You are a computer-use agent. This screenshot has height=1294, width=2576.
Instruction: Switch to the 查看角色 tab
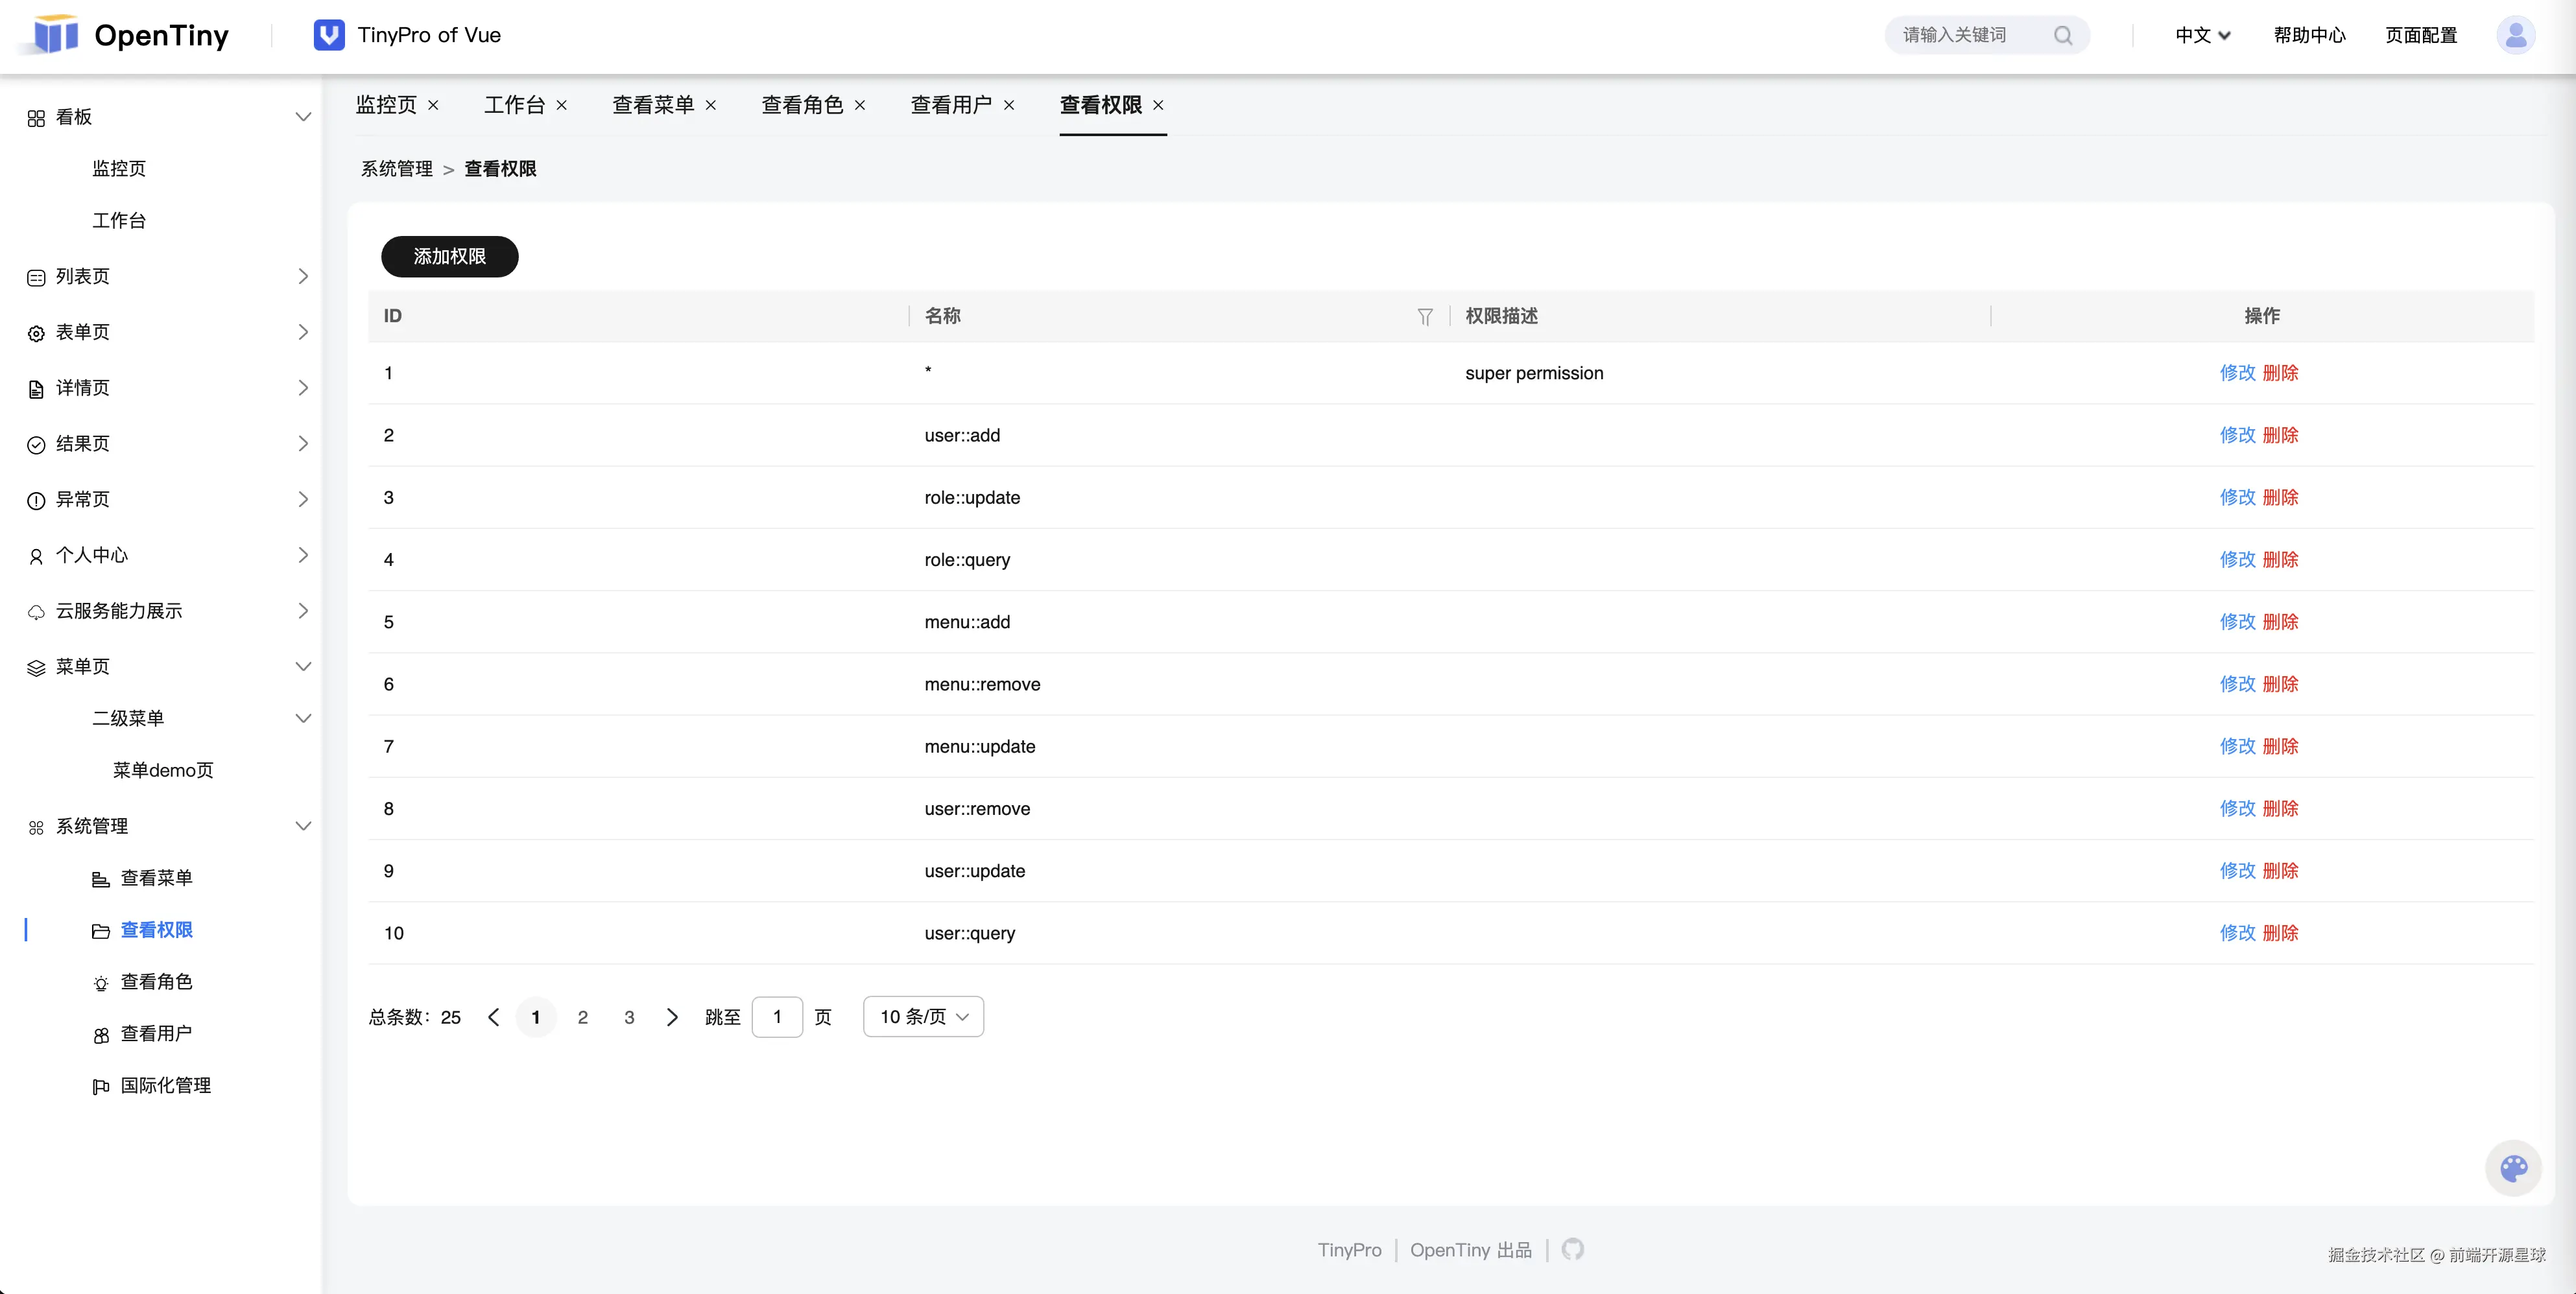[802, 105]
